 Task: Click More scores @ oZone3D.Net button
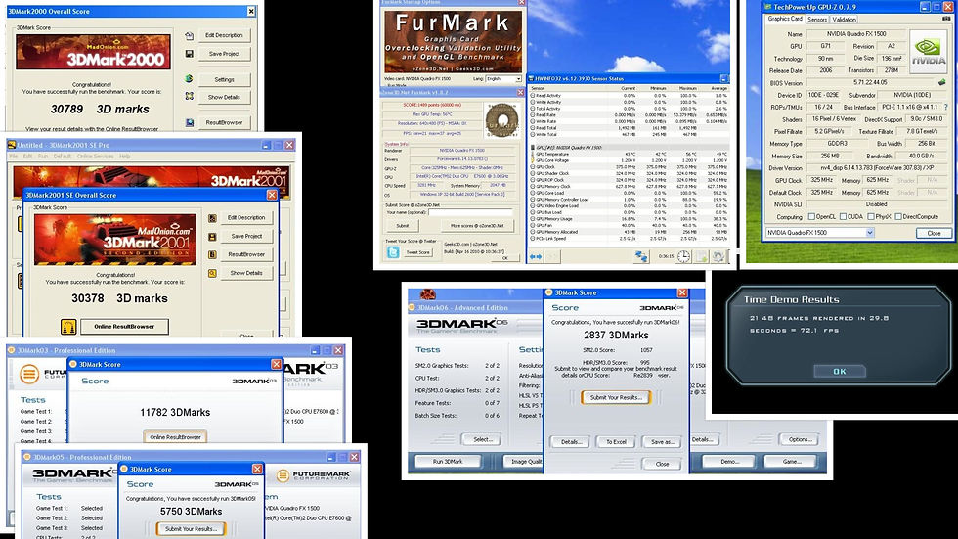pos(477,226)
